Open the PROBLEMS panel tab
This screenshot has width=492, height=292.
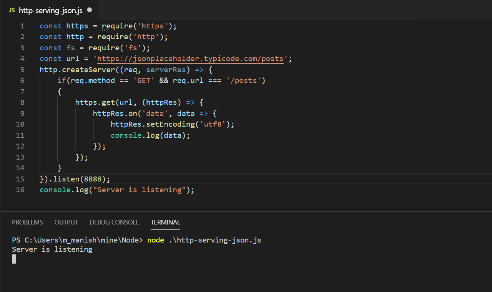click(x=27, y=222)
